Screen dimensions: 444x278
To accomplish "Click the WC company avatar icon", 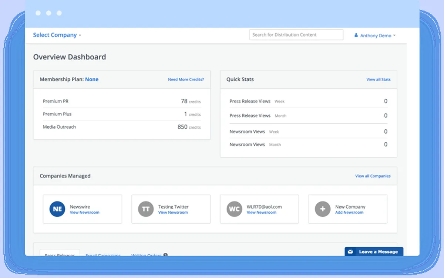I will (x=234, y=209).
